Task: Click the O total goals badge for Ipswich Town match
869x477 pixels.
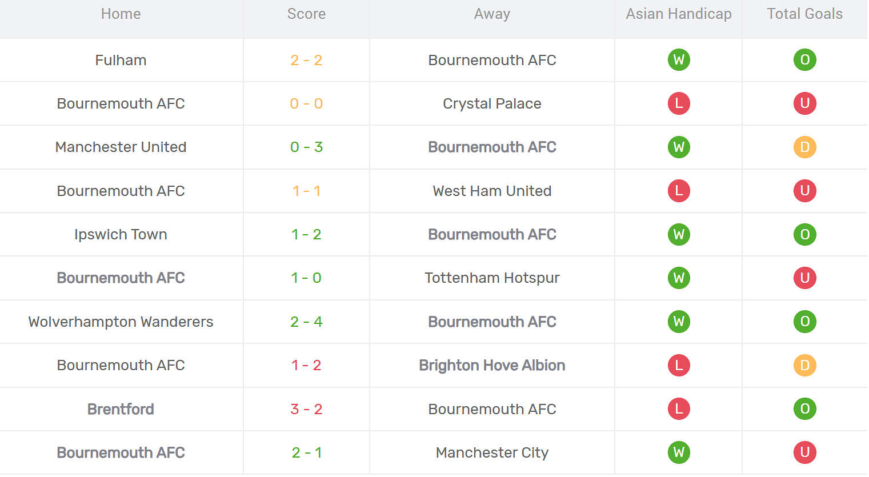Action: (804, 234)
